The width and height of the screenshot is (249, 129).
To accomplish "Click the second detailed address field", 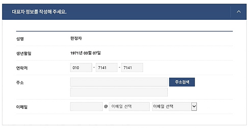I will pyautogui.click(x=119, y=92).
